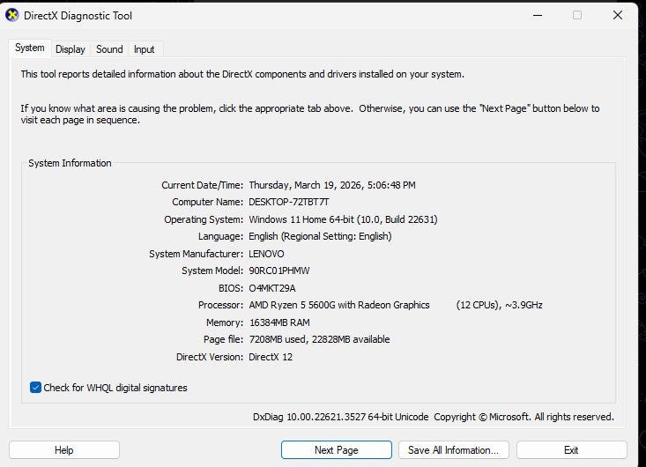The height and width of the screenshot is (467, 646).
Task: Click the LENOVO manufacturer value
Action: 266,254
